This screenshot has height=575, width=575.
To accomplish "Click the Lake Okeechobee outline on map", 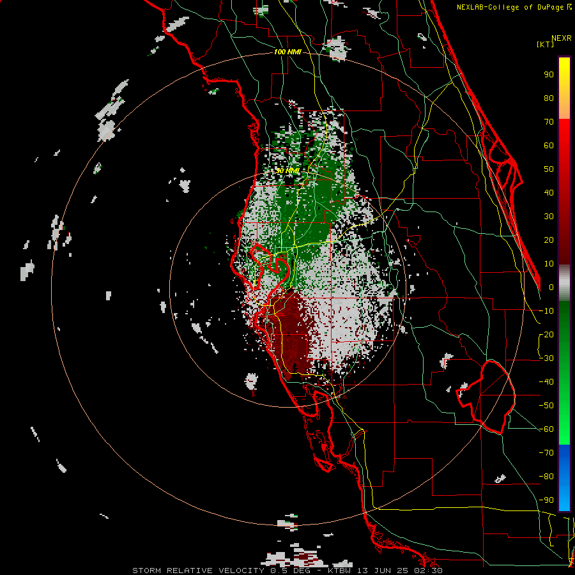I will click(x=487, y=398).
